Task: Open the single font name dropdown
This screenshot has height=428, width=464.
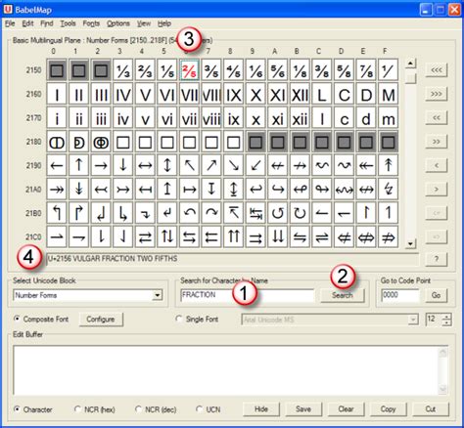Action: click(x=413, y=320)
